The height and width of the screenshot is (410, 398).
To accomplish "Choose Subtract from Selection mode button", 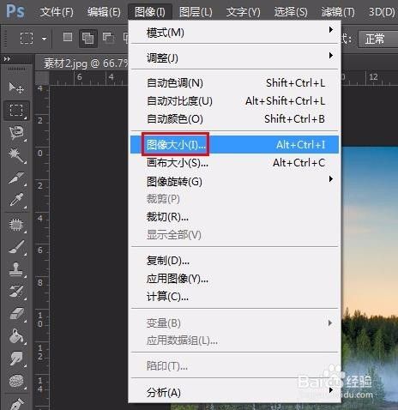I will point(109,38).
